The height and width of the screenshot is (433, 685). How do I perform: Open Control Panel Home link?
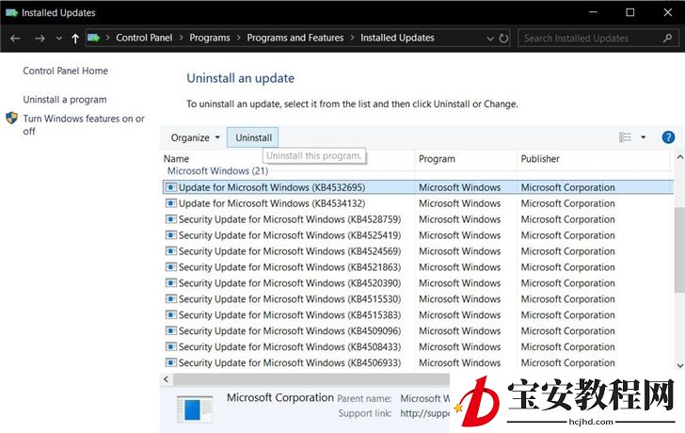[x=66, y=71]
